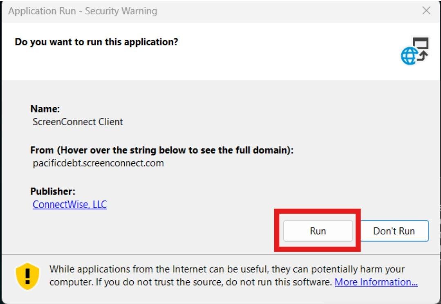This screenshot has width=441, height=304.
Task: Click the monitor shape in the deployment icon
Action: (421, 44)
